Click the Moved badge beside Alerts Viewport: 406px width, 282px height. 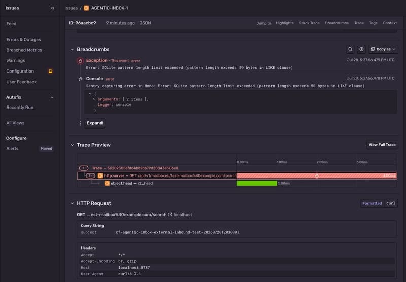46,149
